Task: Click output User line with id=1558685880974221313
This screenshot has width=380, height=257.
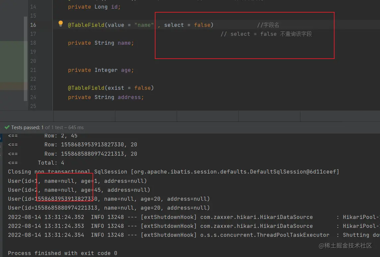Action: 109,208
